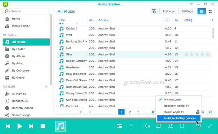Jump to the first page
The width and height of the screenshot is (218, 134).
pos(81,112)
